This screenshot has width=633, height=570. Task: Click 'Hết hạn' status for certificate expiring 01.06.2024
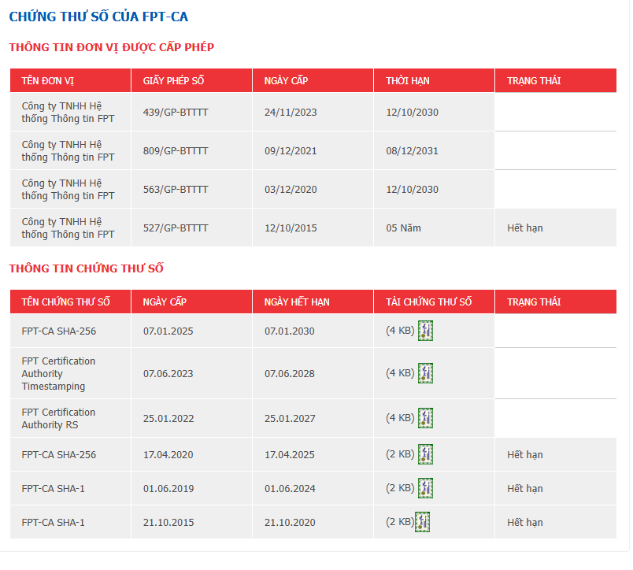tap(525, 488)
